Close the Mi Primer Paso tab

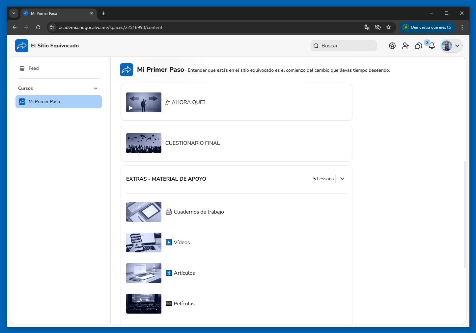coord(92,13)
